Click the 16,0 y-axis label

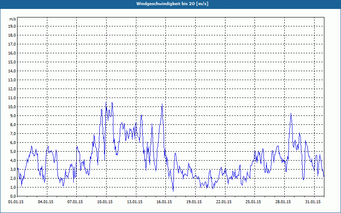[12, 53]
